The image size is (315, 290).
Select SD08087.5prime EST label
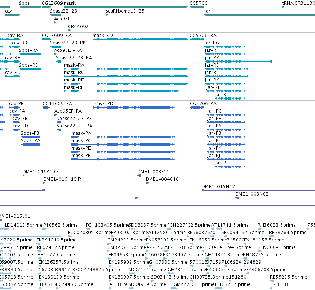[x=147, y=225]
